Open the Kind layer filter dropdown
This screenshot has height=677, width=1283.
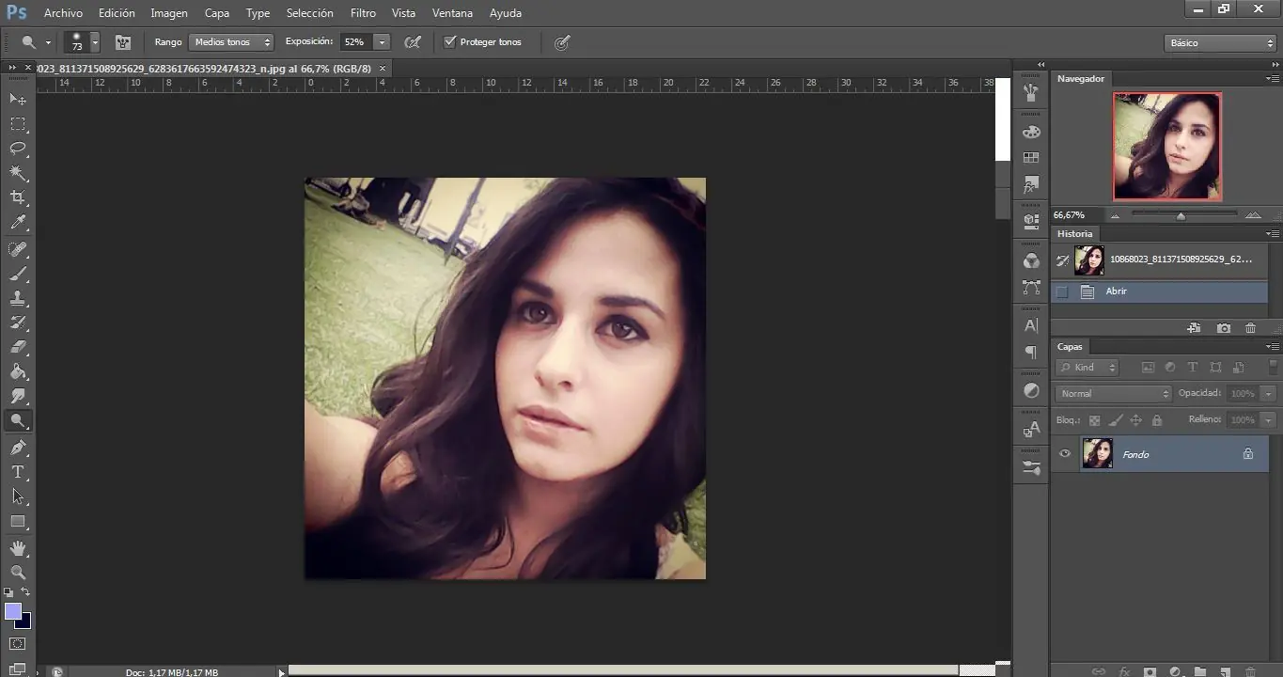(x=1087, y=368)
